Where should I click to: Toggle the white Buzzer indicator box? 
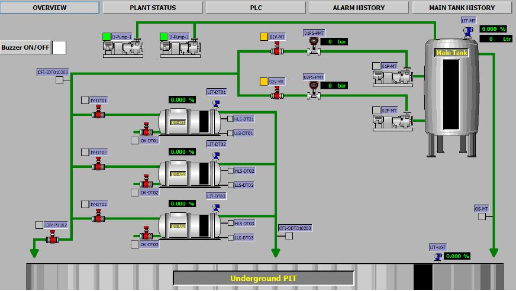coord(59,47)
